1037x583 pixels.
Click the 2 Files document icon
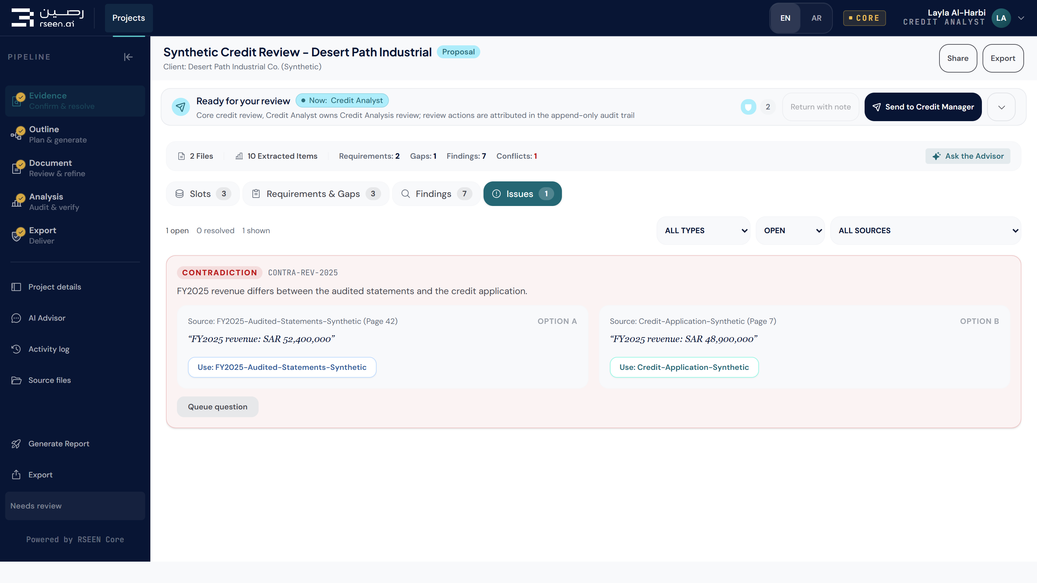(x=181, y=156)
